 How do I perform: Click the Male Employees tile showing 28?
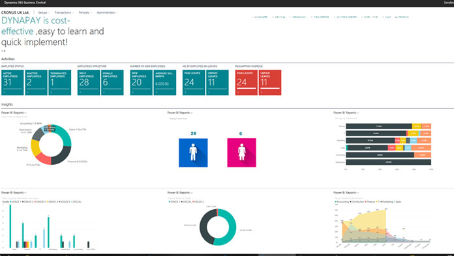coord(89,83)
